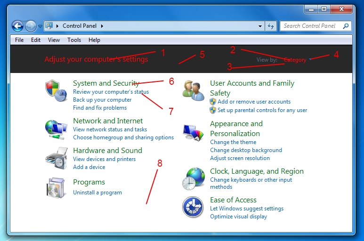Click the Forward arrow button
The image size is (364, 241).
(31, 26)
